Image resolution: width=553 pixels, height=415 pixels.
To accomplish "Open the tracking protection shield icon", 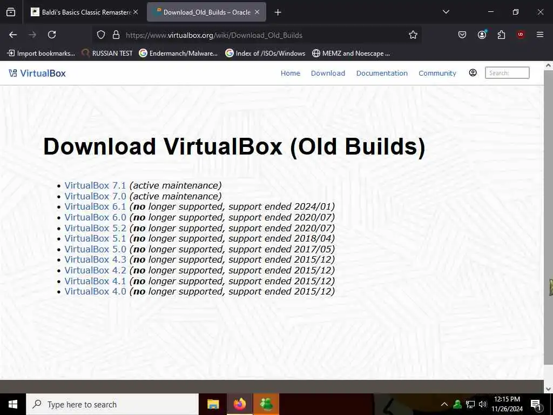I will (101, 35).
